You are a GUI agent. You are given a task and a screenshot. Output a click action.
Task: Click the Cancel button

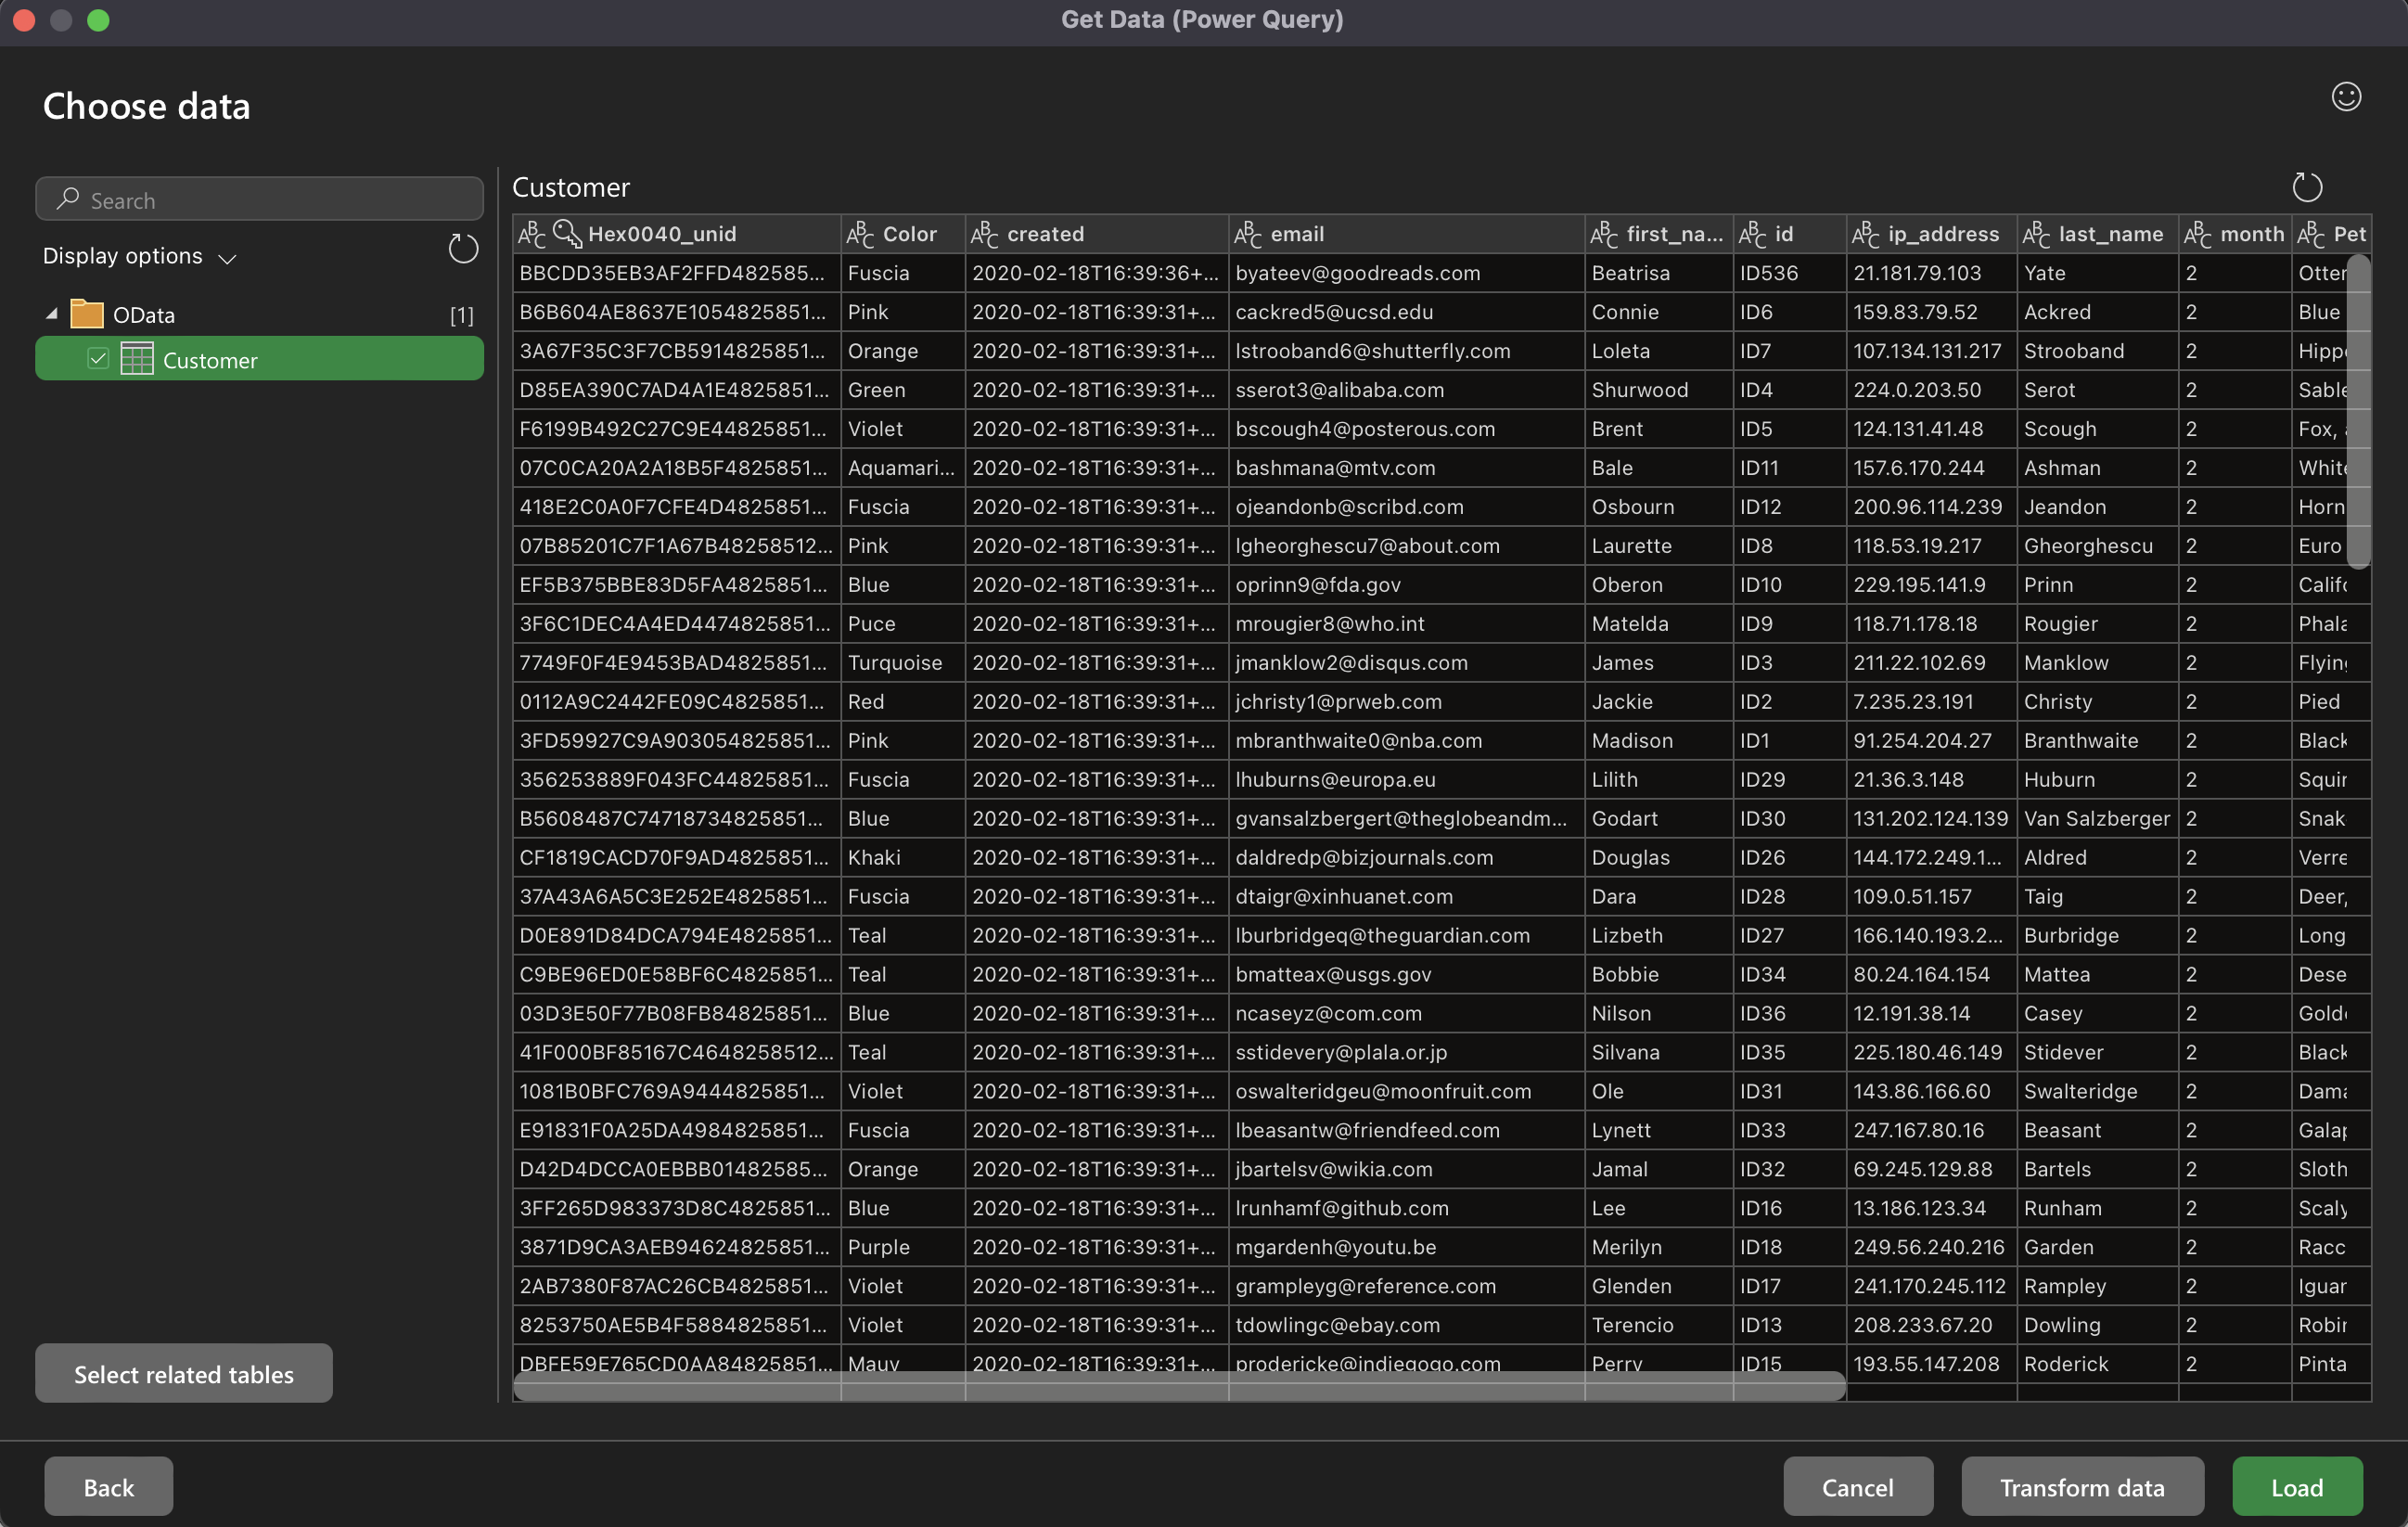(1858, 1486)
